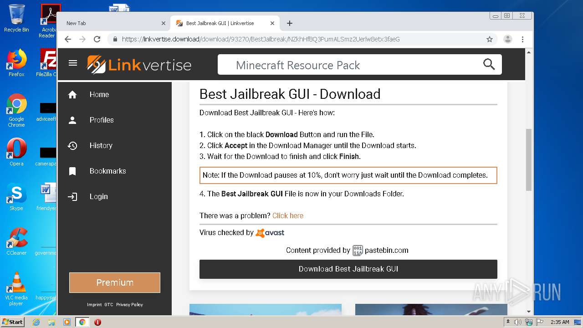Open Google Chrome desktop shortcut
This screenshot has height=328, width=583.
[16, 110]
